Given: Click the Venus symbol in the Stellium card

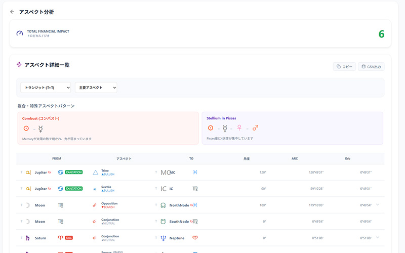Looking at the screenshot, I should tap(239, 129).
